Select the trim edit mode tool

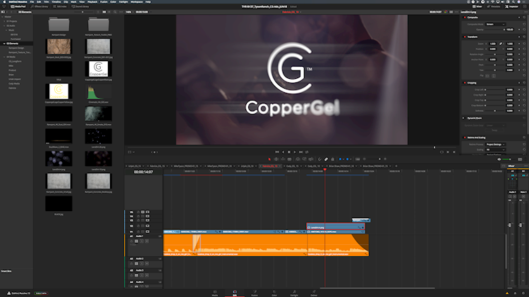coord(276,159)
